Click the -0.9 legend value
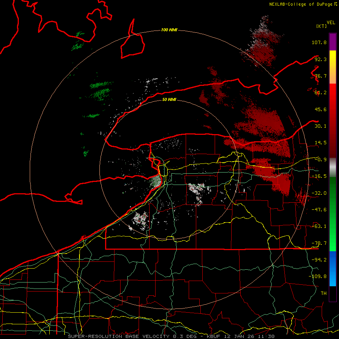Image resolution: width=339 pixels, height=339 pixels. click(x=321, y=160)
